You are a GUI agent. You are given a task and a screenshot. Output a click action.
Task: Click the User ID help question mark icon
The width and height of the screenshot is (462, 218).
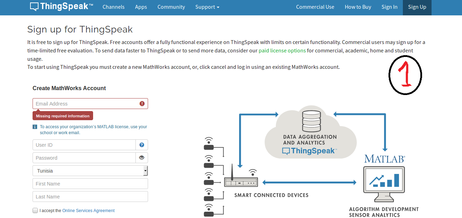[142, 145]
